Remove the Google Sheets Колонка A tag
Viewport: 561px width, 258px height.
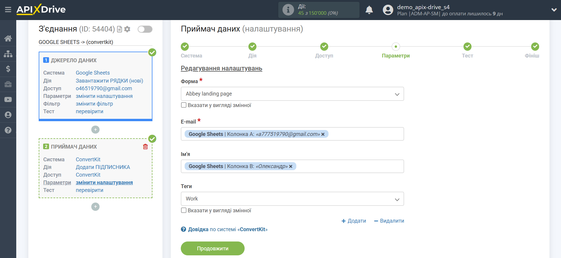[323, 134]
